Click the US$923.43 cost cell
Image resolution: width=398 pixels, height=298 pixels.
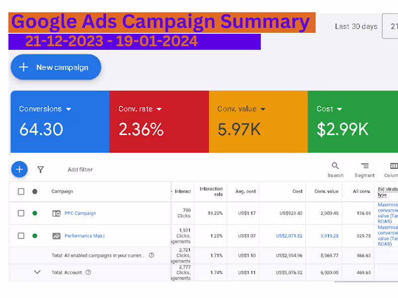coord(291,214)
